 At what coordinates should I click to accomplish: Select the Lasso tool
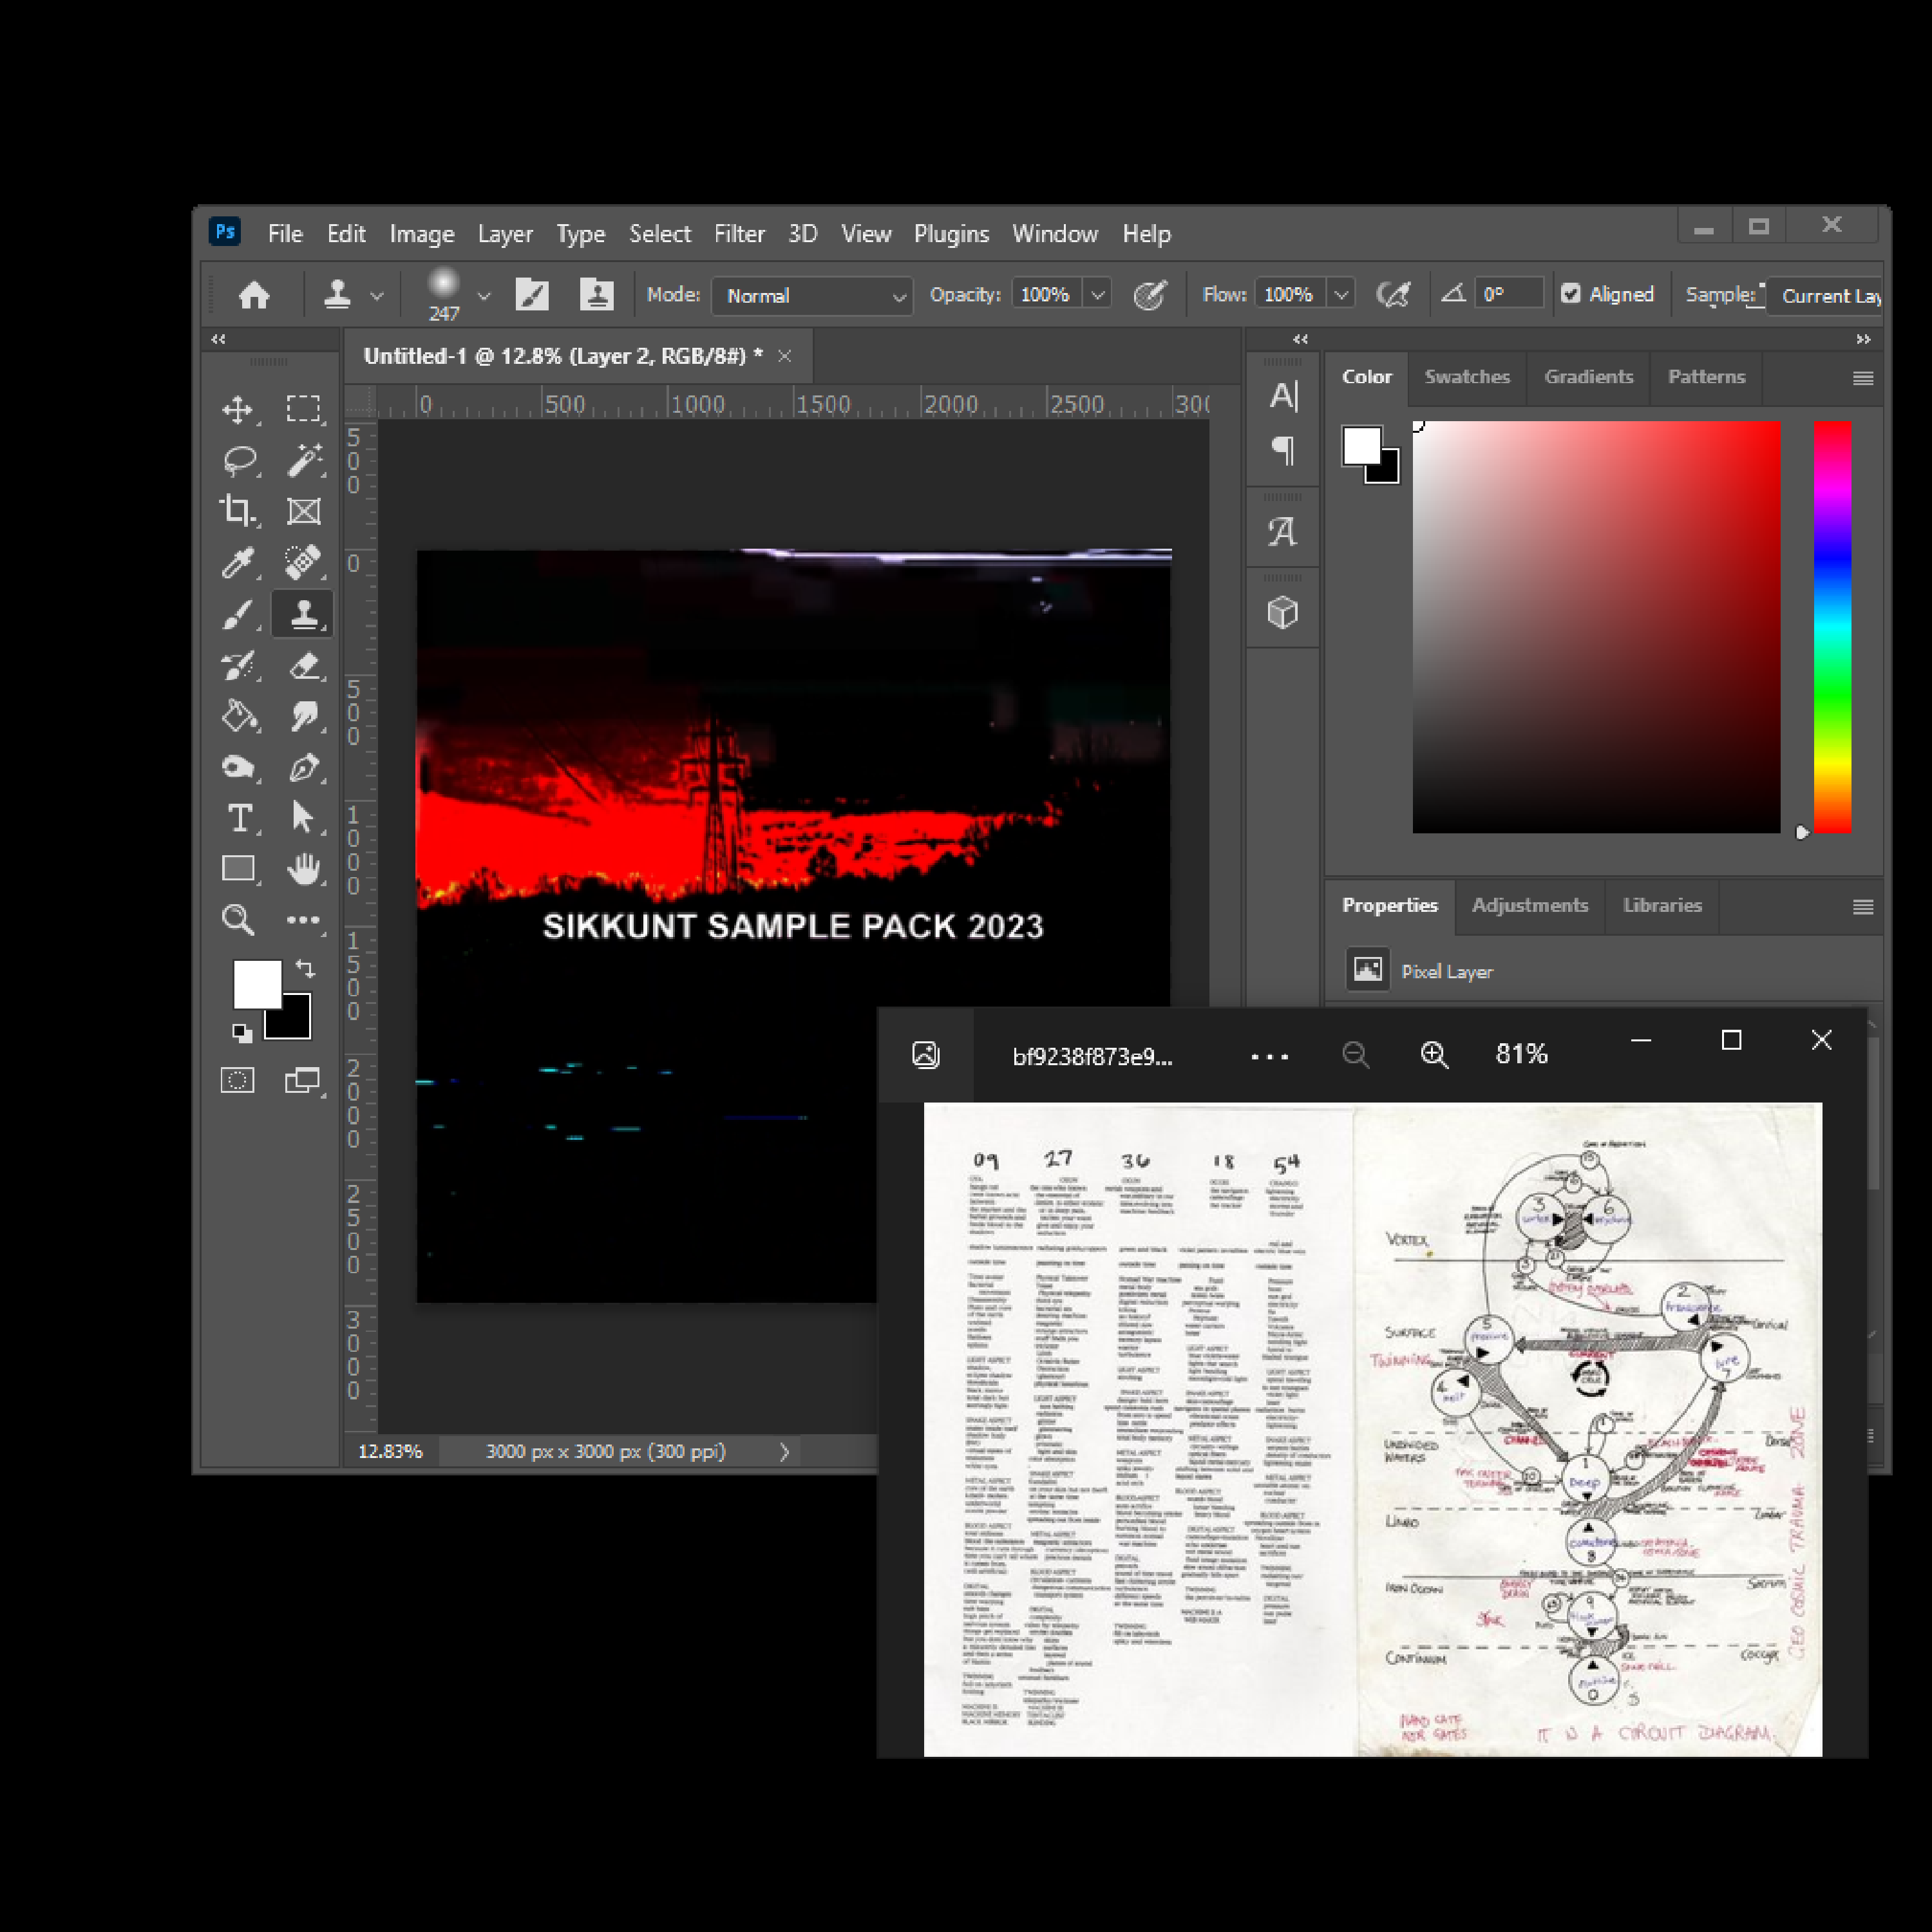click(x=239, y=460)
